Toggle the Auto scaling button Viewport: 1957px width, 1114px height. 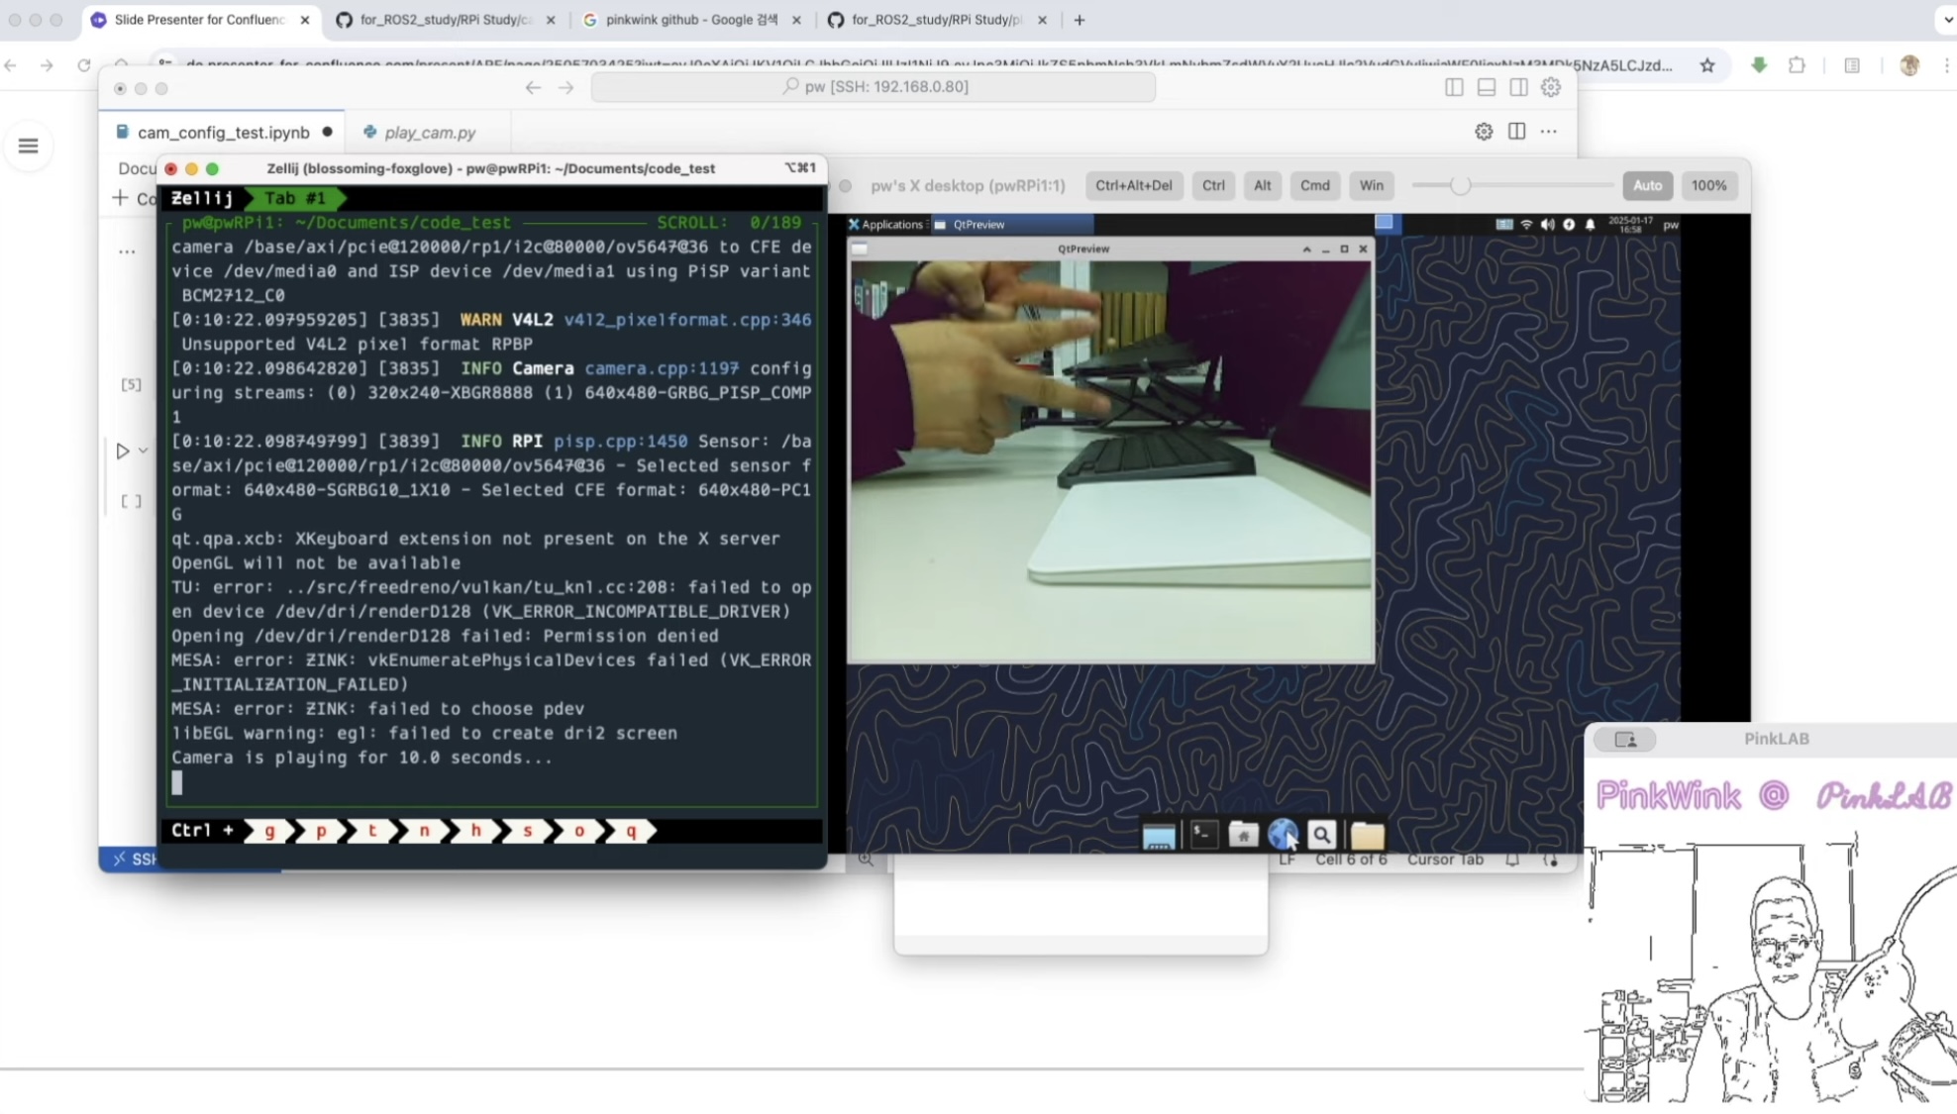[x=1646, y=185]
